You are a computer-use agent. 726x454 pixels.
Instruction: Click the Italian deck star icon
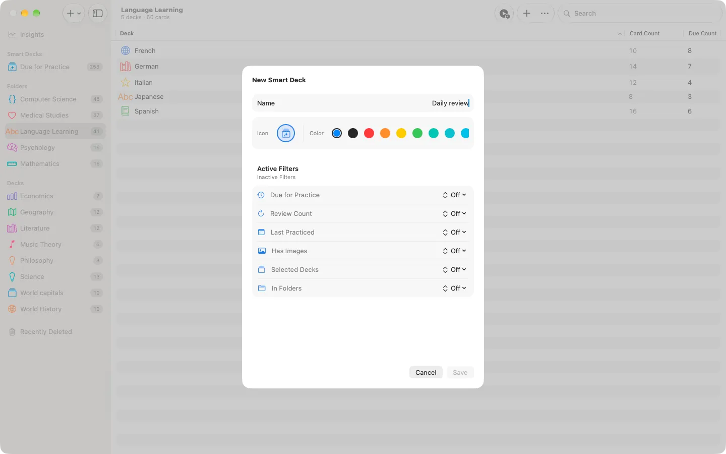click(126, 82)
